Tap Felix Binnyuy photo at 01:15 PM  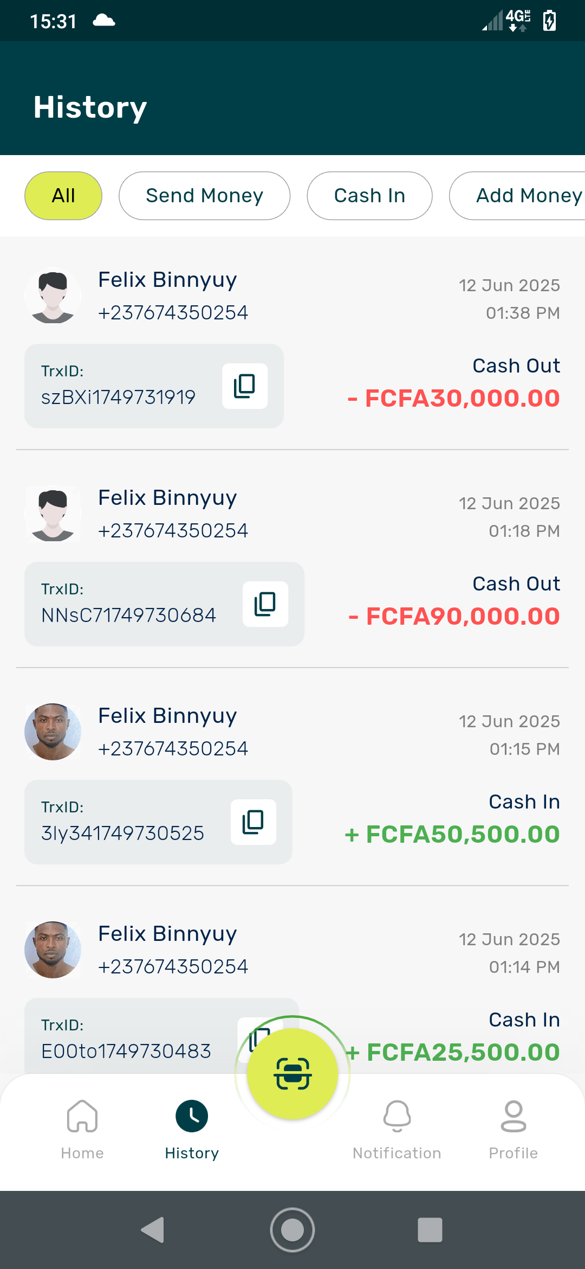tap(53, 732)
